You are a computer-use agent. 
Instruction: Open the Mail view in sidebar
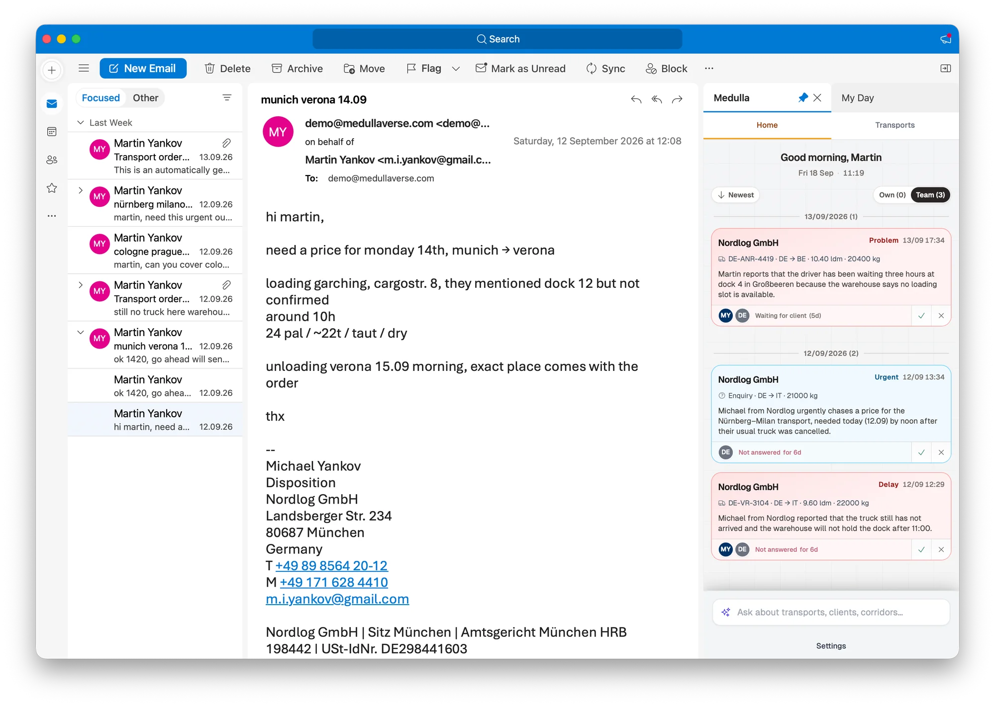point(52,103)
